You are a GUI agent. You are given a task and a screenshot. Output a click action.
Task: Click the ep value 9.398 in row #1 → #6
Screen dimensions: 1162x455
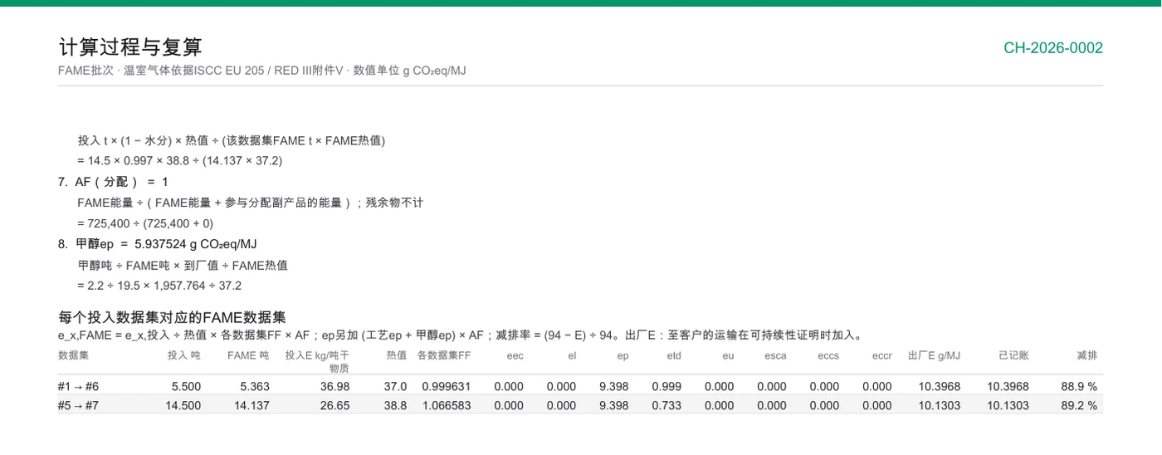(613, 386)
